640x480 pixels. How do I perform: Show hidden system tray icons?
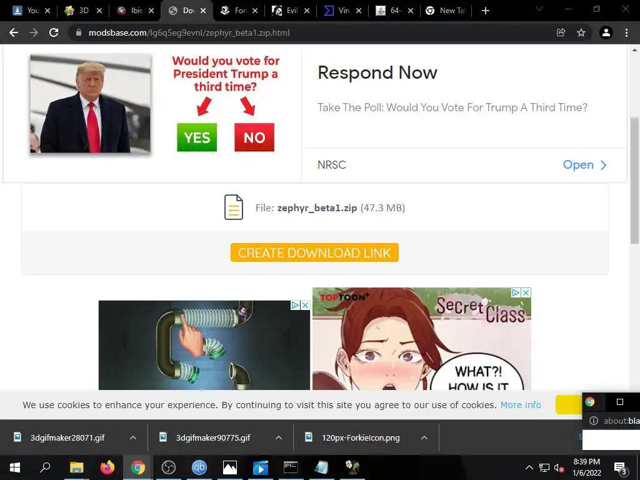coord(529,467)
